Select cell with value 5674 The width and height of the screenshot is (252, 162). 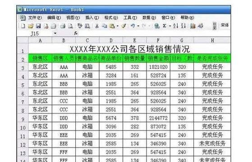click(x=111, y=118)
